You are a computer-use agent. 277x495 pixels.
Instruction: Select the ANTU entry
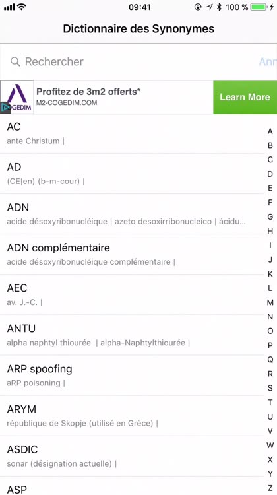pyautogui.click(x=132, y=335)
